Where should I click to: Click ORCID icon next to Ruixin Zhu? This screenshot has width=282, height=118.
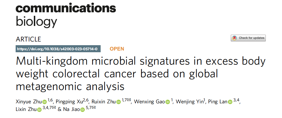[119, 102]
